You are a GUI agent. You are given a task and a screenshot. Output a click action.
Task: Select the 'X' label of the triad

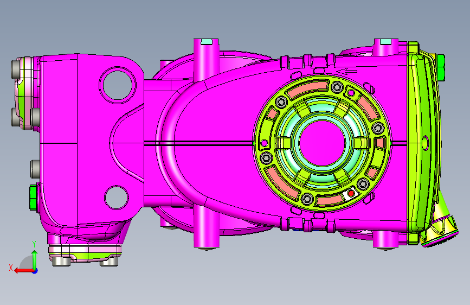pyautogui.click(x=11, y=268)
